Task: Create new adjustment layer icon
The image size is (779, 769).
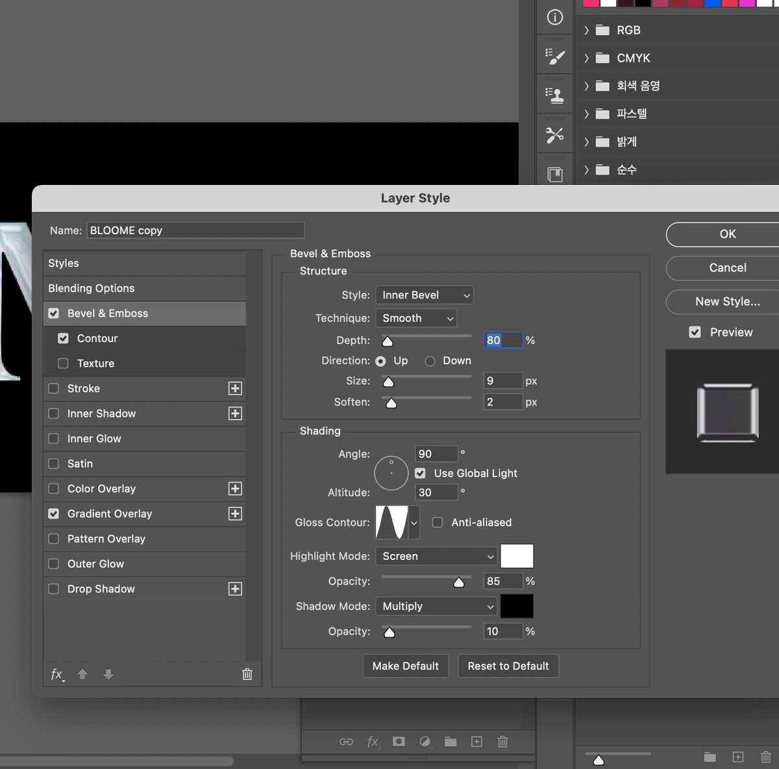Action: click(x=425, y=741)
